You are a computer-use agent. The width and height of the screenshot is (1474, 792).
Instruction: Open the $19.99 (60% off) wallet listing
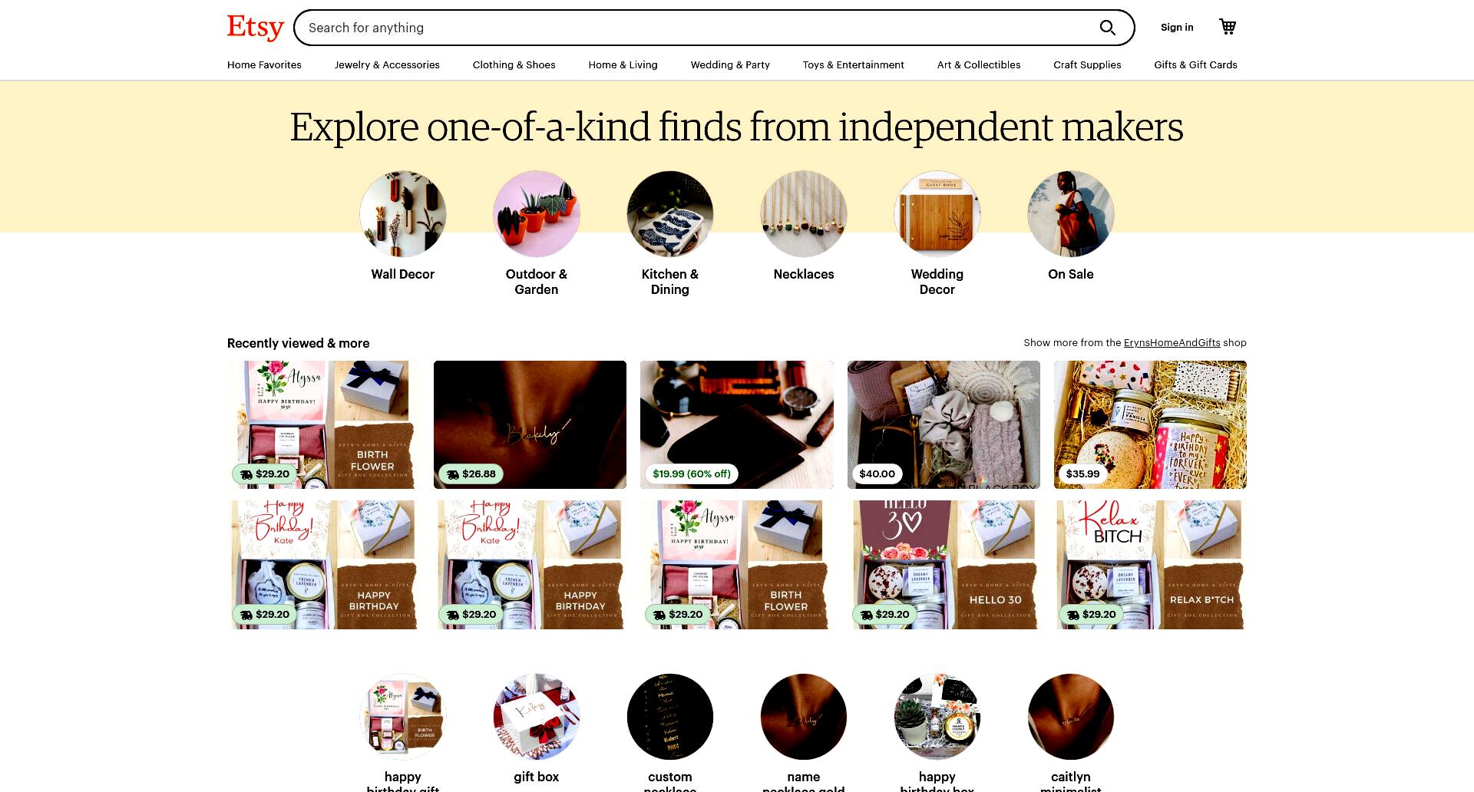[737, 424]
